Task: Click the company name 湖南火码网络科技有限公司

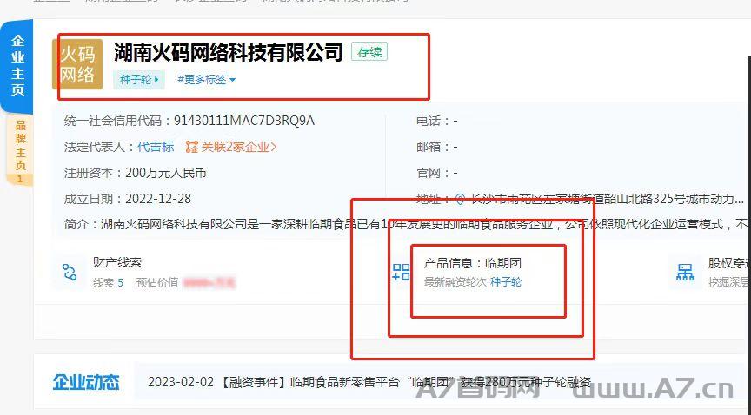Action: click(x=229, y=52)
